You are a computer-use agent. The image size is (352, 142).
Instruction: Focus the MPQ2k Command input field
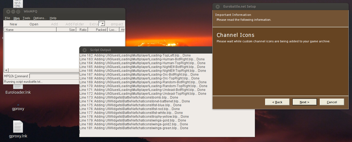click(x=54, y=76)
